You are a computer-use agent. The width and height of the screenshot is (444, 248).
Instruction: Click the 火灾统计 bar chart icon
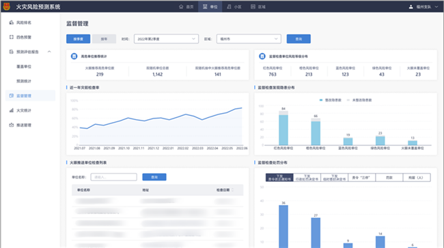(12, 110)
